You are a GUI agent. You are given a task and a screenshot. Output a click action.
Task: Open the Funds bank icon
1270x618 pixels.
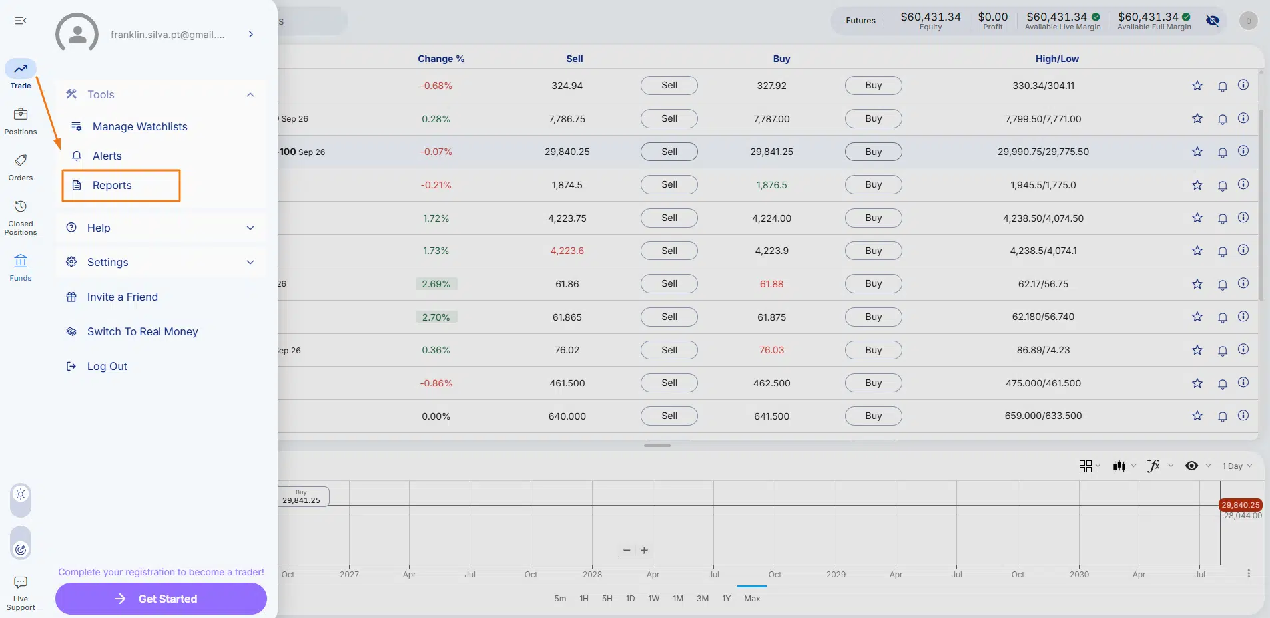click(21, 261)
